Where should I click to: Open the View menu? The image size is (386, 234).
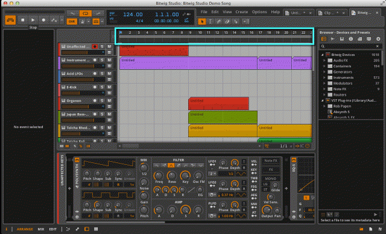[227, 12]
